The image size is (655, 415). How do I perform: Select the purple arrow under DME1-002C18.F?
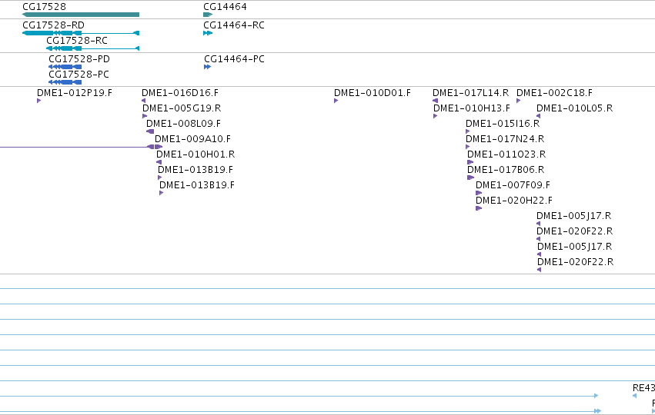[x=519, y=101]
